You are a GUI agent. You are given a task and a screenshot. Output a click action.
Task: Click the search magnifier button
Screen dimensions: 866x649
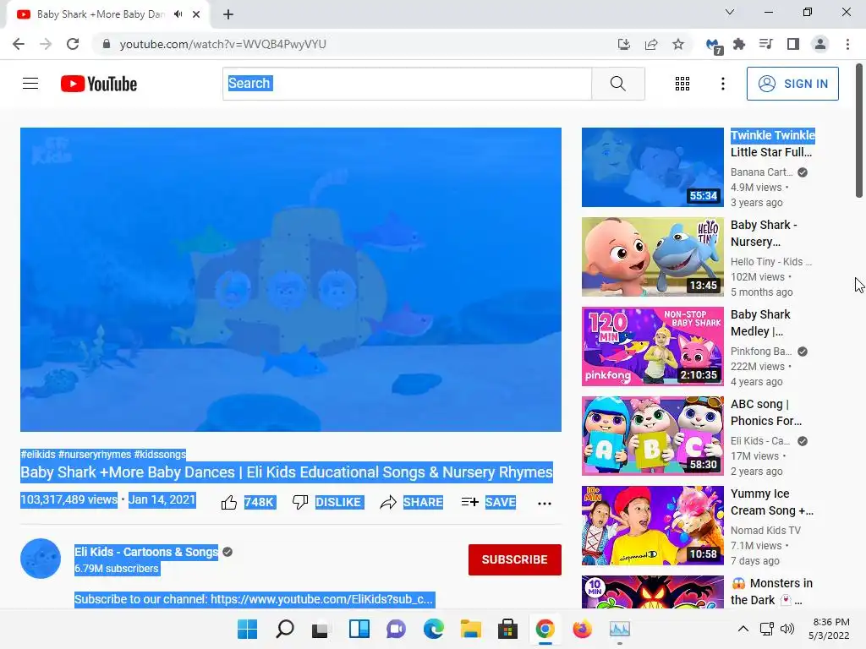(x=618, y=84)
